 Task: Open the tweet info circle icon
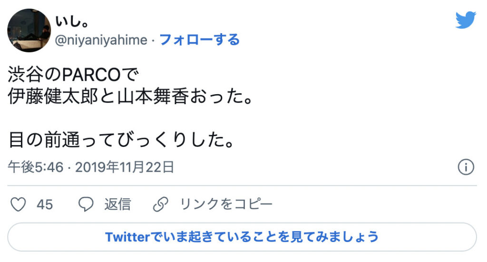pos(466,167)
